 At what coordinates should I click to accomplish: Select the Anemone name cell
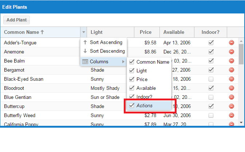(40, 52)
